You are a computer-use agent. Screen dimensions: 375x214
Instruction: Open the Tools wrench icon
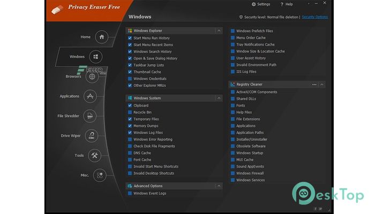[94, 156]
